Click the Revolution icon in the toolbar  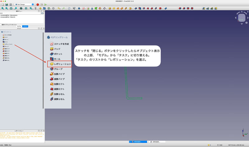pyautogui.click(x=114, y=8)
